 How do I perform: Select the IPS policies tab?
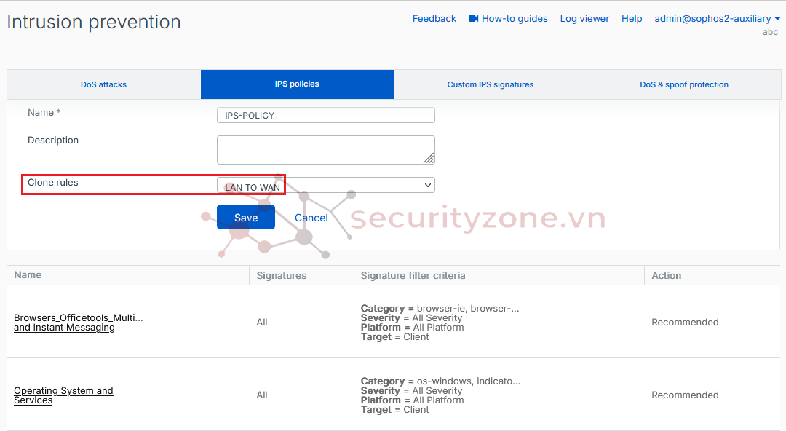click(297, 84)
